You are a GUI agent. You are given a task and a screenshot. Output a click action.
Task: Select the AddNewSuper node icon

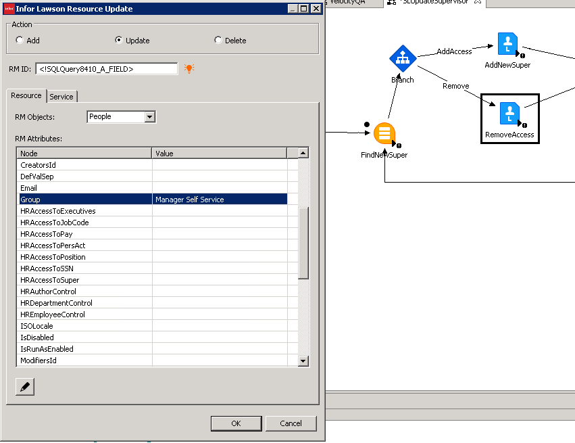tap(508, 44)
